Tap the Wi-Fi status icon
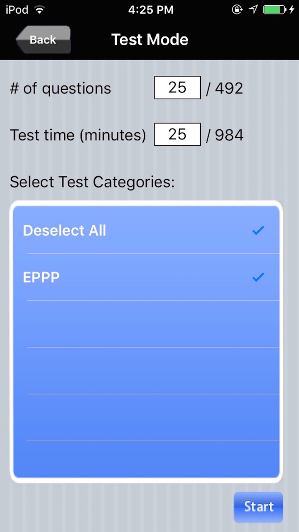This screenshot has height=532, width=299. (x=39, y=10)
